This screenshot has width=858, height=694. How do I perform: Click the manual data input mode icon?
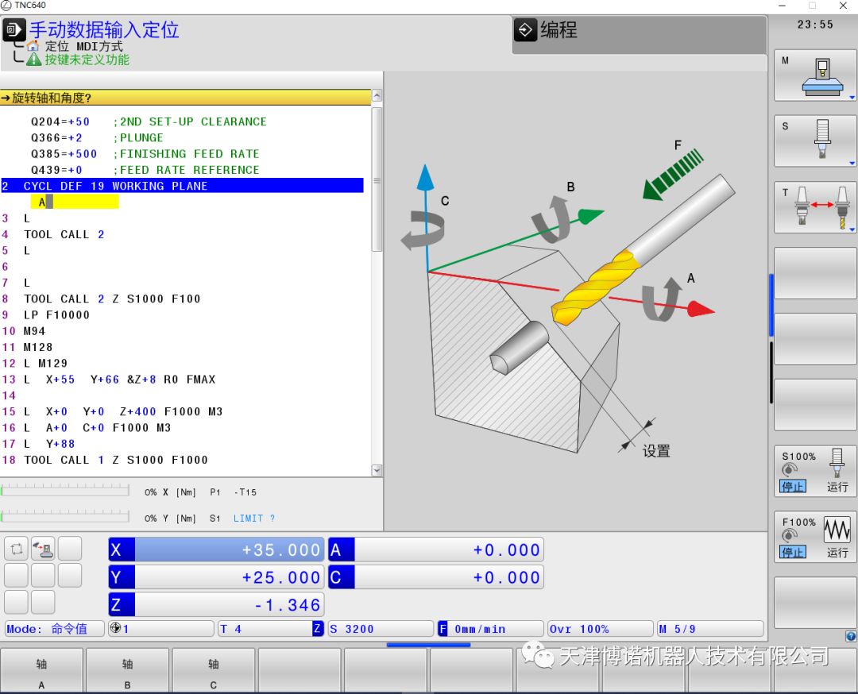tap(14, 31)
